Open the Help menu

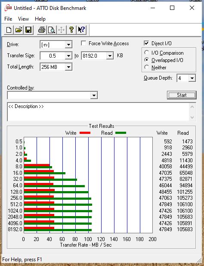point(40,19)
